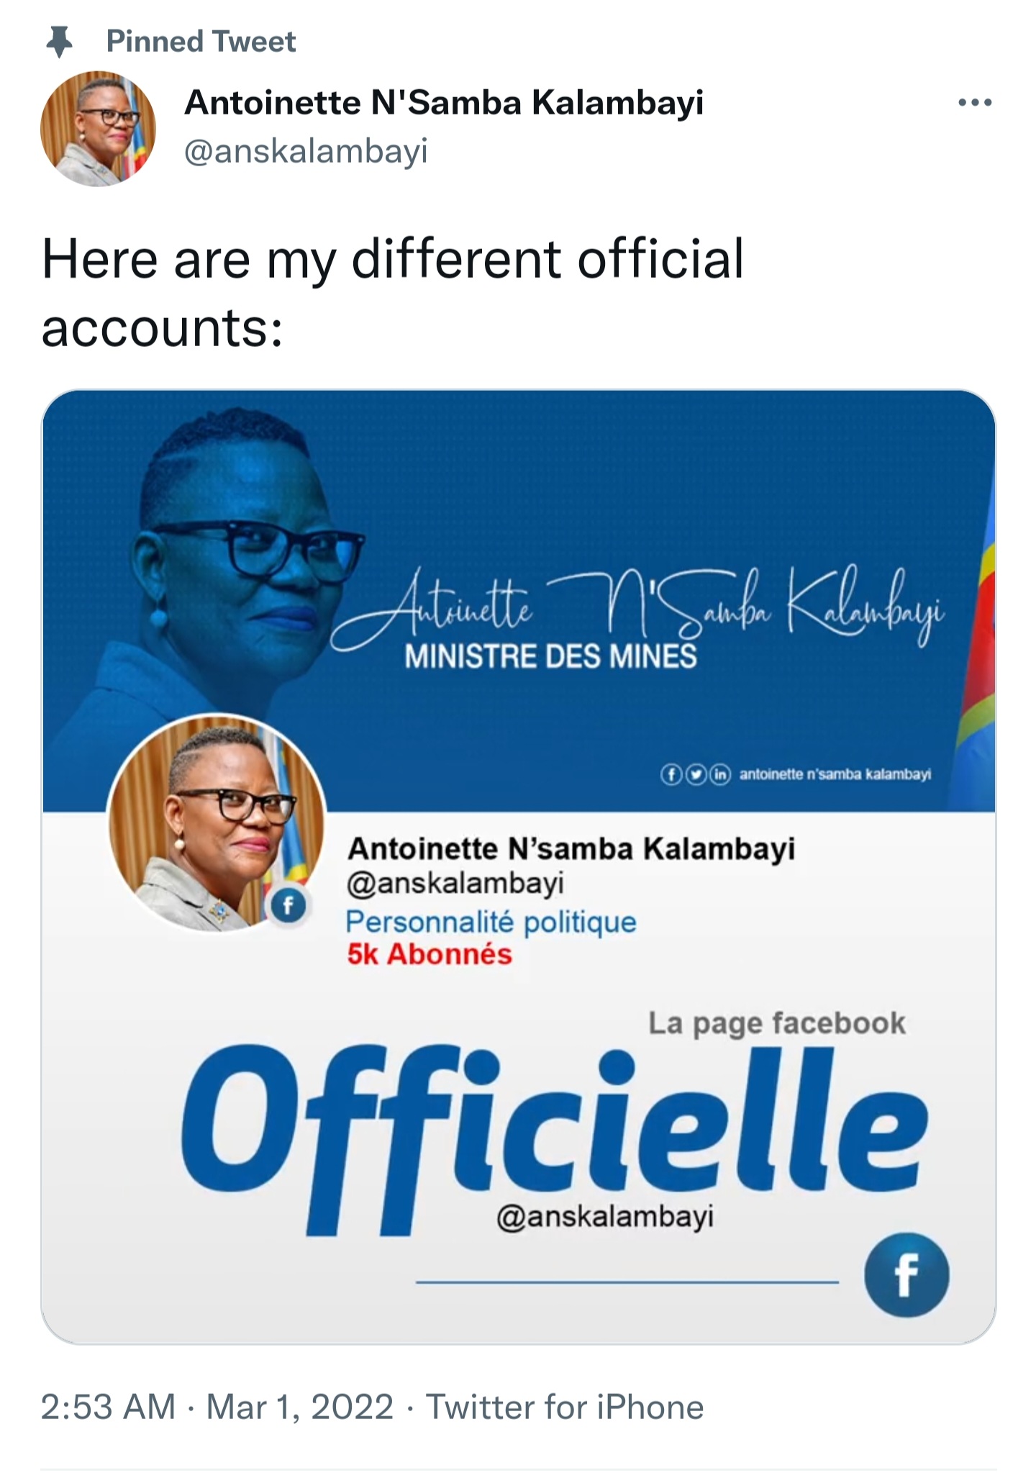Click the tiny LinkedIn icon in the banner

coord(720,774)
